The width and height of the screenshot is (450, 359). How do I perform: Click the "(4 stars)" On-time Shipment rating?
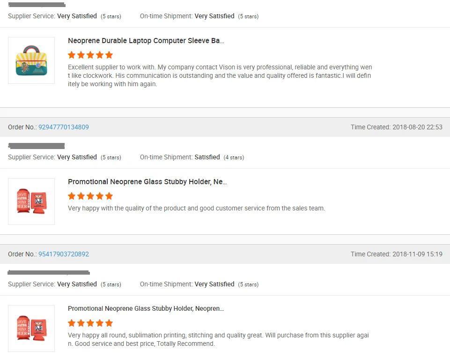point(234,157)
